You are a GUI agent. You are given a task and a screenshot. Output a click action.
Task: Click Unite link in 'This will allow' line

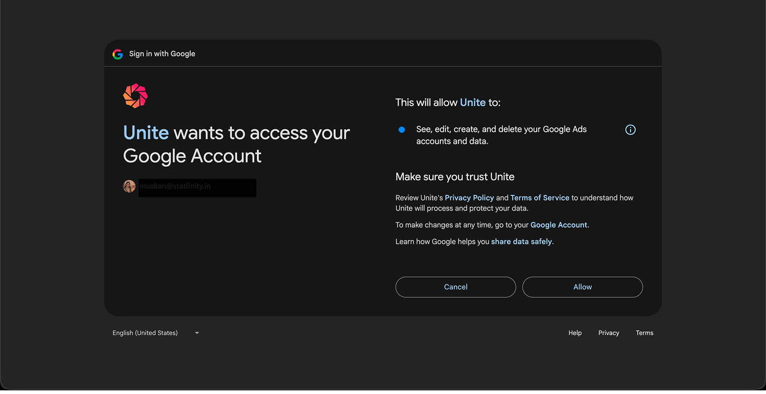pos(473,103)
